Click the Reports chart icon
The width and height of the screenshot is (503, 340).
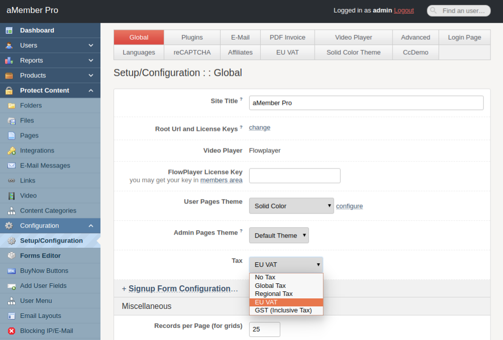click(x=9, y=61)
